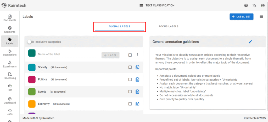Switch to the Focus Labels tab
This screenshot has width=268, height=122.
169,26
